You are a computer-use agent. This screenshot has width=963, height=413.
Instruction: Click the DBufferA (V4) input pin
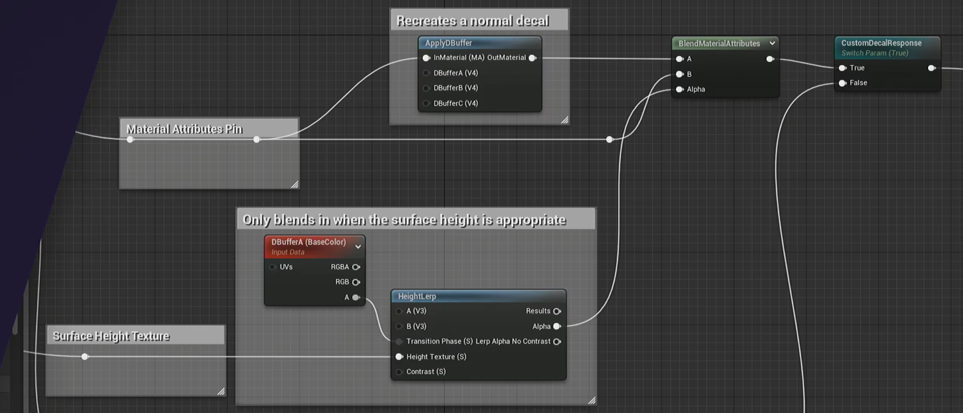426,73
